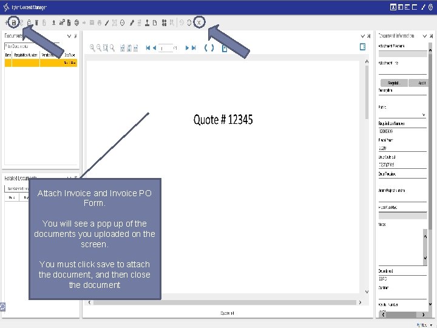Click the curved brackets rotate icon
This screenshot has height=328, width=437.
pyautogui.click(x=209, y=48)
